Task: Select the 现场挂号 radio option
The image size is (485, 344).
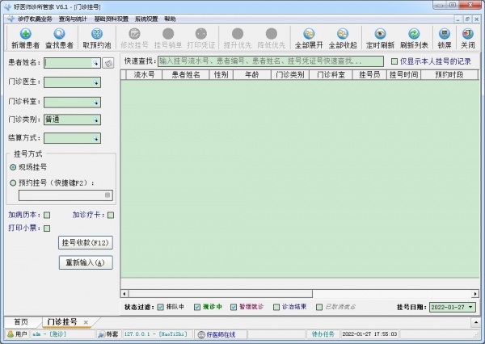Action: 13,167
